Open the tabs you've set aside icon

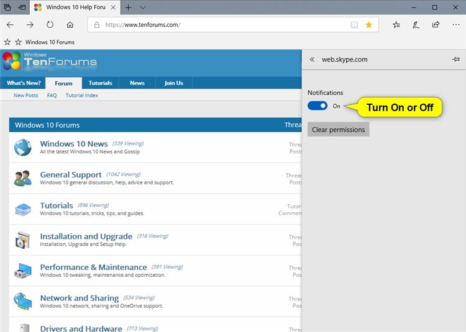tap(7, 7)
